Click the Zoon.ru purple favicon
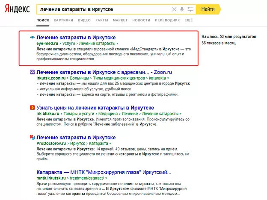 (32, 73)
